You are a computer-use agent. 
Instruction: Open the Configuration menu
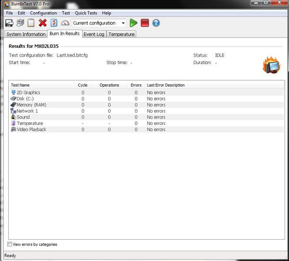pyautogui.click(x=44, y=13)
